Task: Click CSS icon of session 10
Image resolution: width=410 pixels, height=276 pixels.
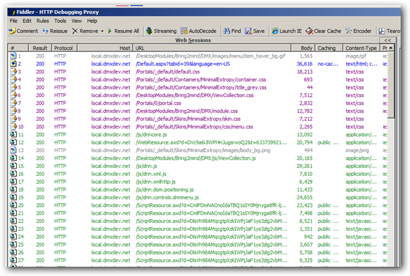Action: [13, 126]
